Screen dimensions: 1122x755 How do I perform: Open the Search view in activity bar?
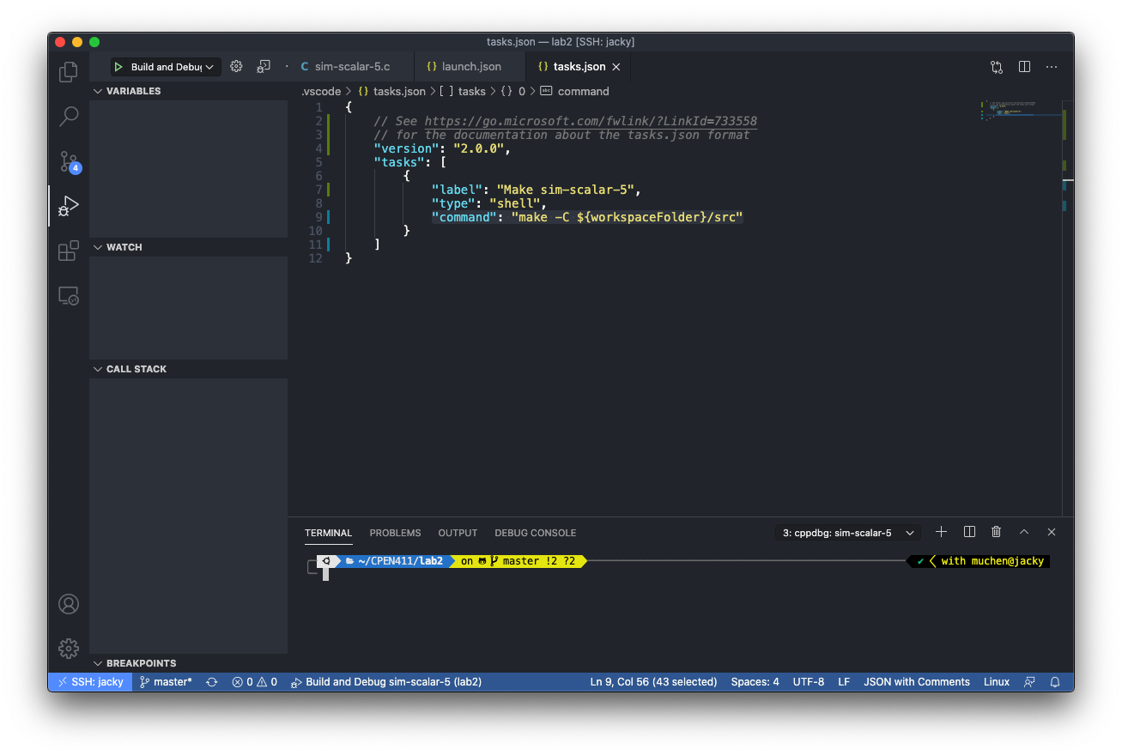click(x=69, y=116)
